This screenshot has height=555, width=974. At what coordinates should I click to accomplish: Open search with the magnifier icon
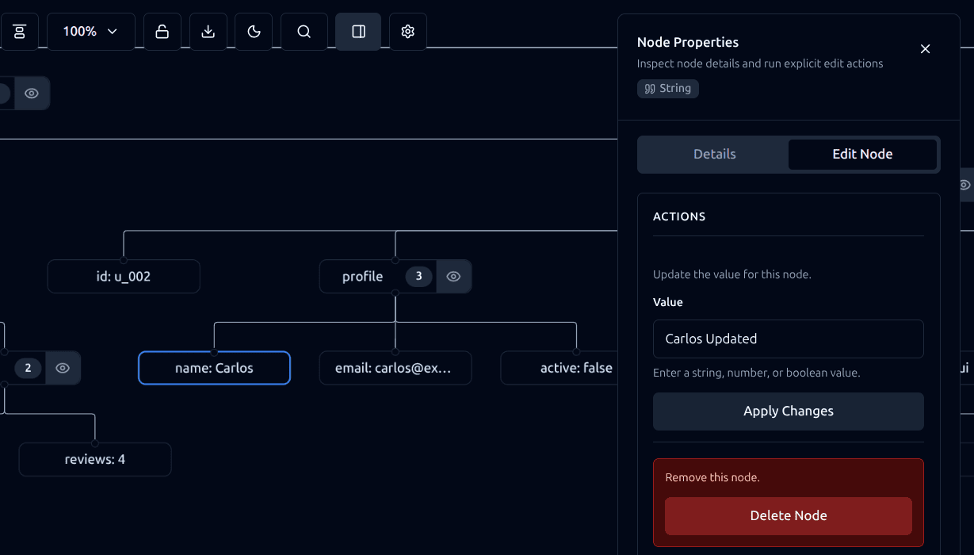point(304,31)
